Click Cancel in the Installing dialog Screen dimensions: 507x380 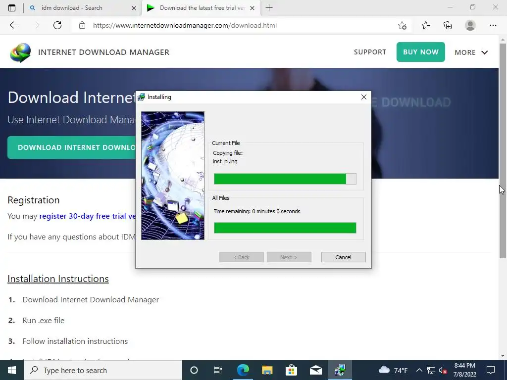click(344, 257)
